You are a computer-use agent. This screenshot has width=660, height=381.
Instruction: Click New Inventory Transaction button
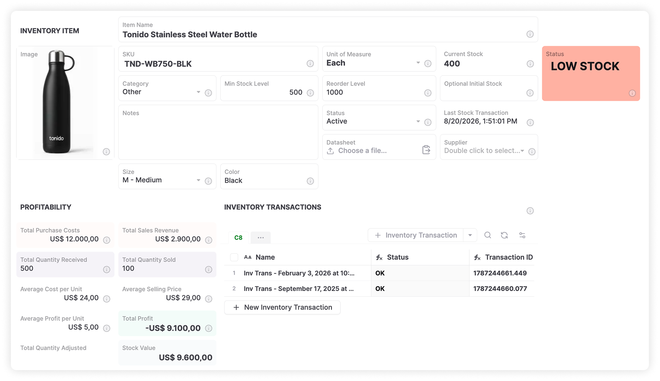click(282, 307)
